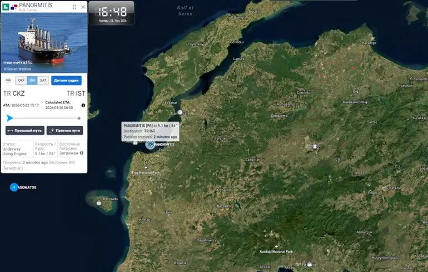This screenshot has height=272, width=428.
Task: Click the Lapseki town label
Action: [239, 59]
